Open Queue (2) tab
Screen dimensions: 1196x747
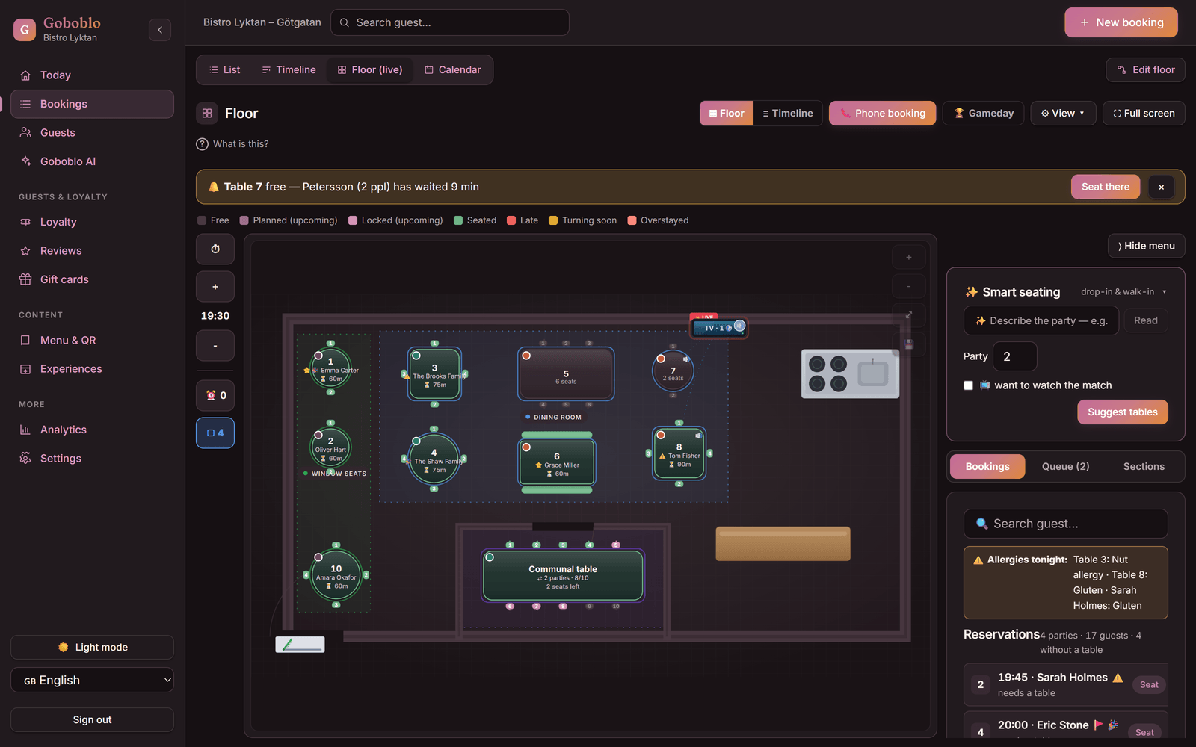click(x=1066, y=467)
